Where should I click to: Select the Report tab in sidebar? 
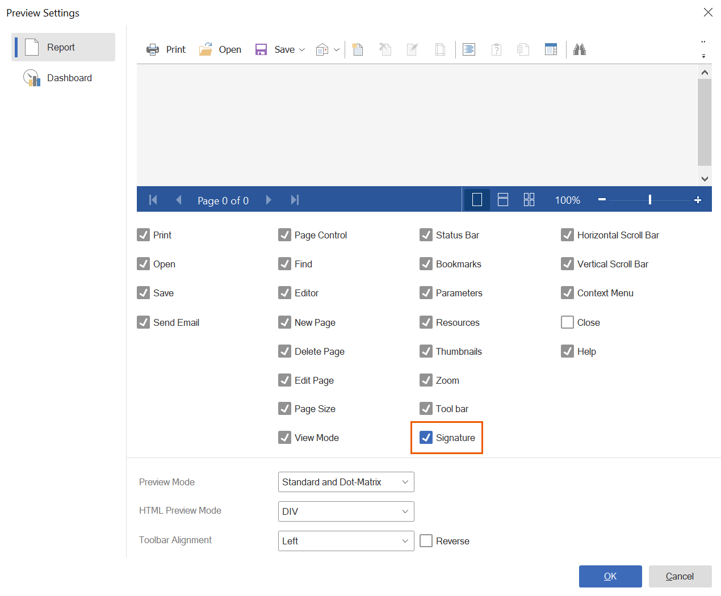pyautogui.click(x=64, y=47)
